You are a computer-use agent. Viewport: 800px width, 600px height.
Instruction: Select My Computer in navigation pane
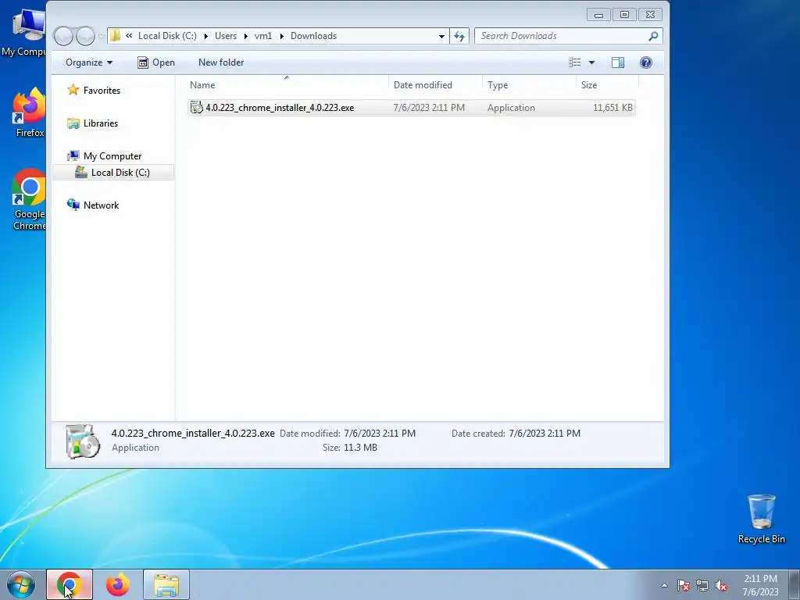coord(112,156)
